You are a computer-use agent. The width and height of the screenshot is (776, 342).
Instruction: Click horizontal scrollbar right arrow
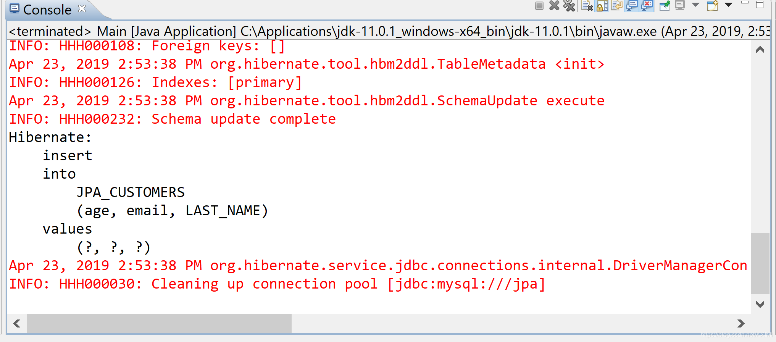pyautogui.click(x=741, y=324)
